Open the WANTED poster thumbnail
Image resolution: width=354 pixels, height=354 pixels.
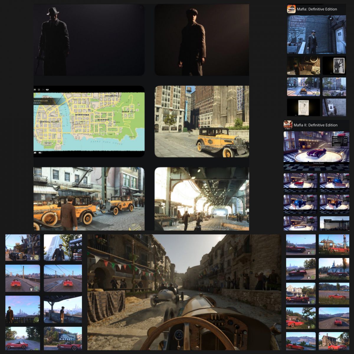click(x=303, y=107)
